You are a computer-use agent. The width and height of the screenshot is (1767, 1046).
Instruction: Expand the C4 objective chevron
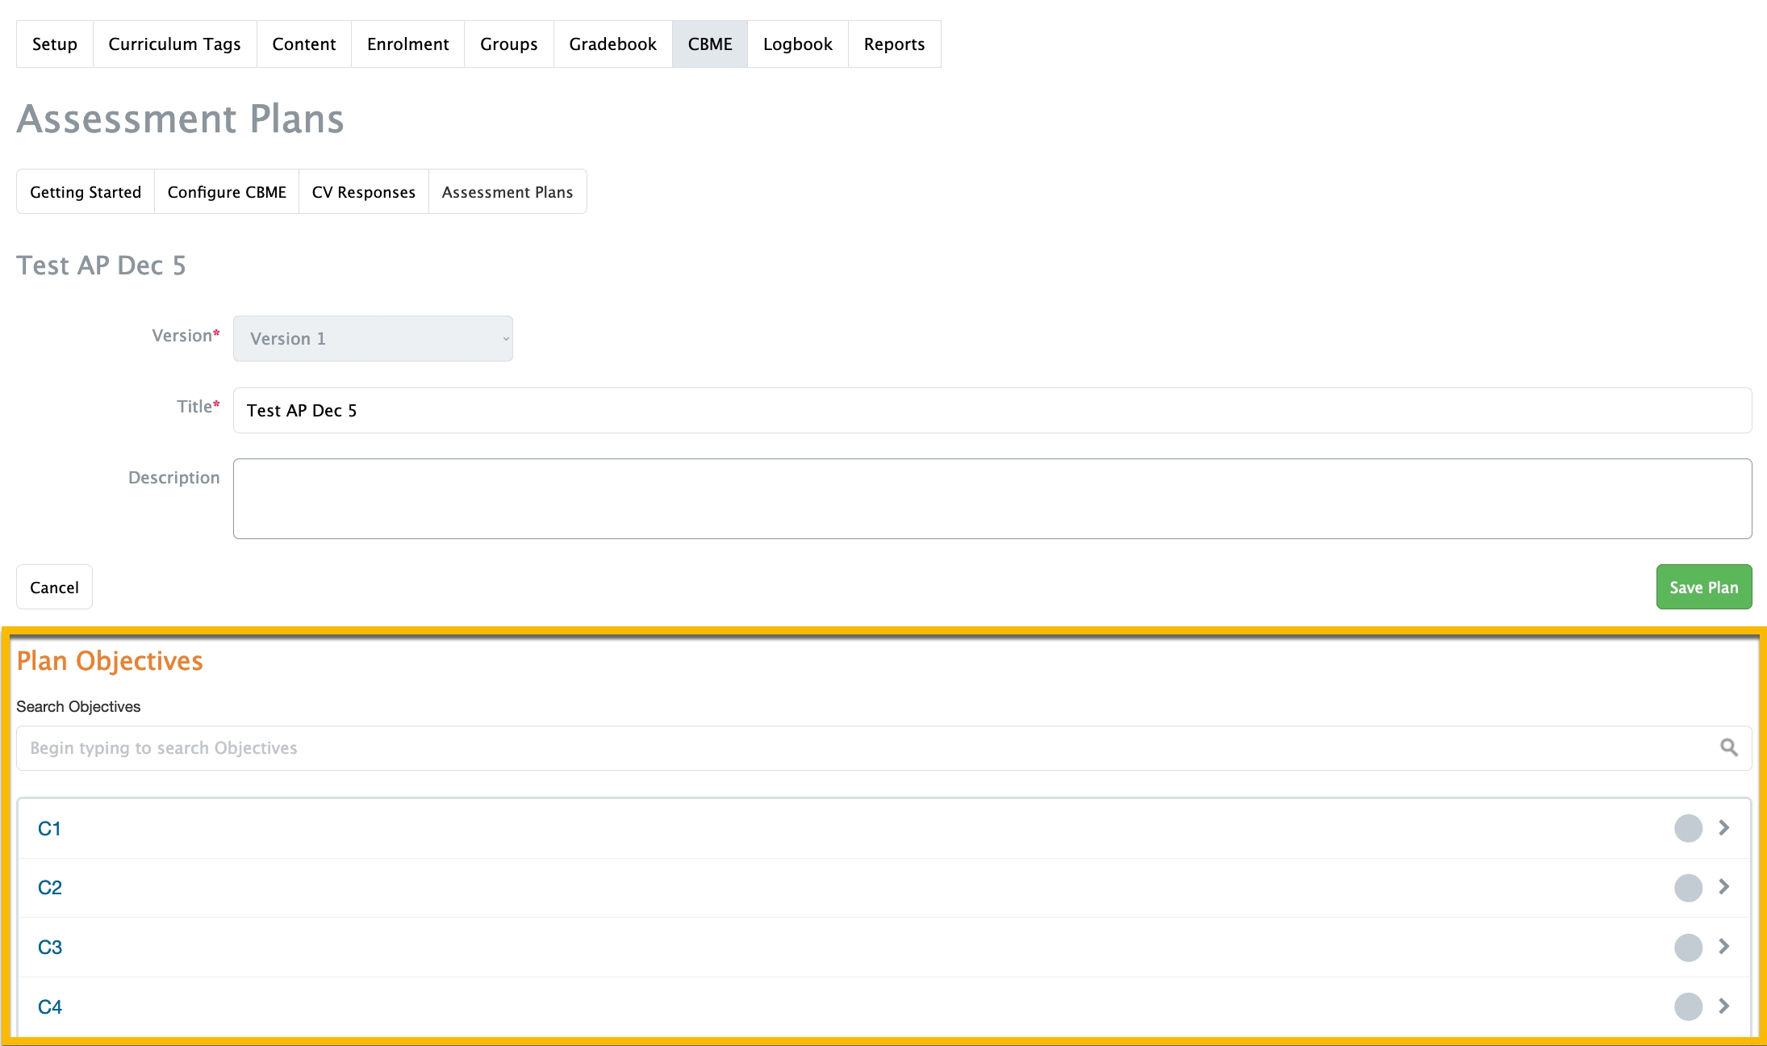tap(1724, 1006)
